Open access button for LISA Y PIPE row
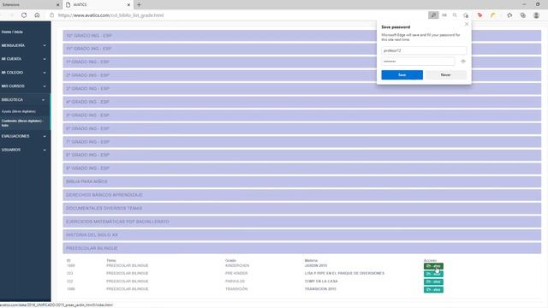This screenshot has height=308, width=548. click(x=433, y=274)
